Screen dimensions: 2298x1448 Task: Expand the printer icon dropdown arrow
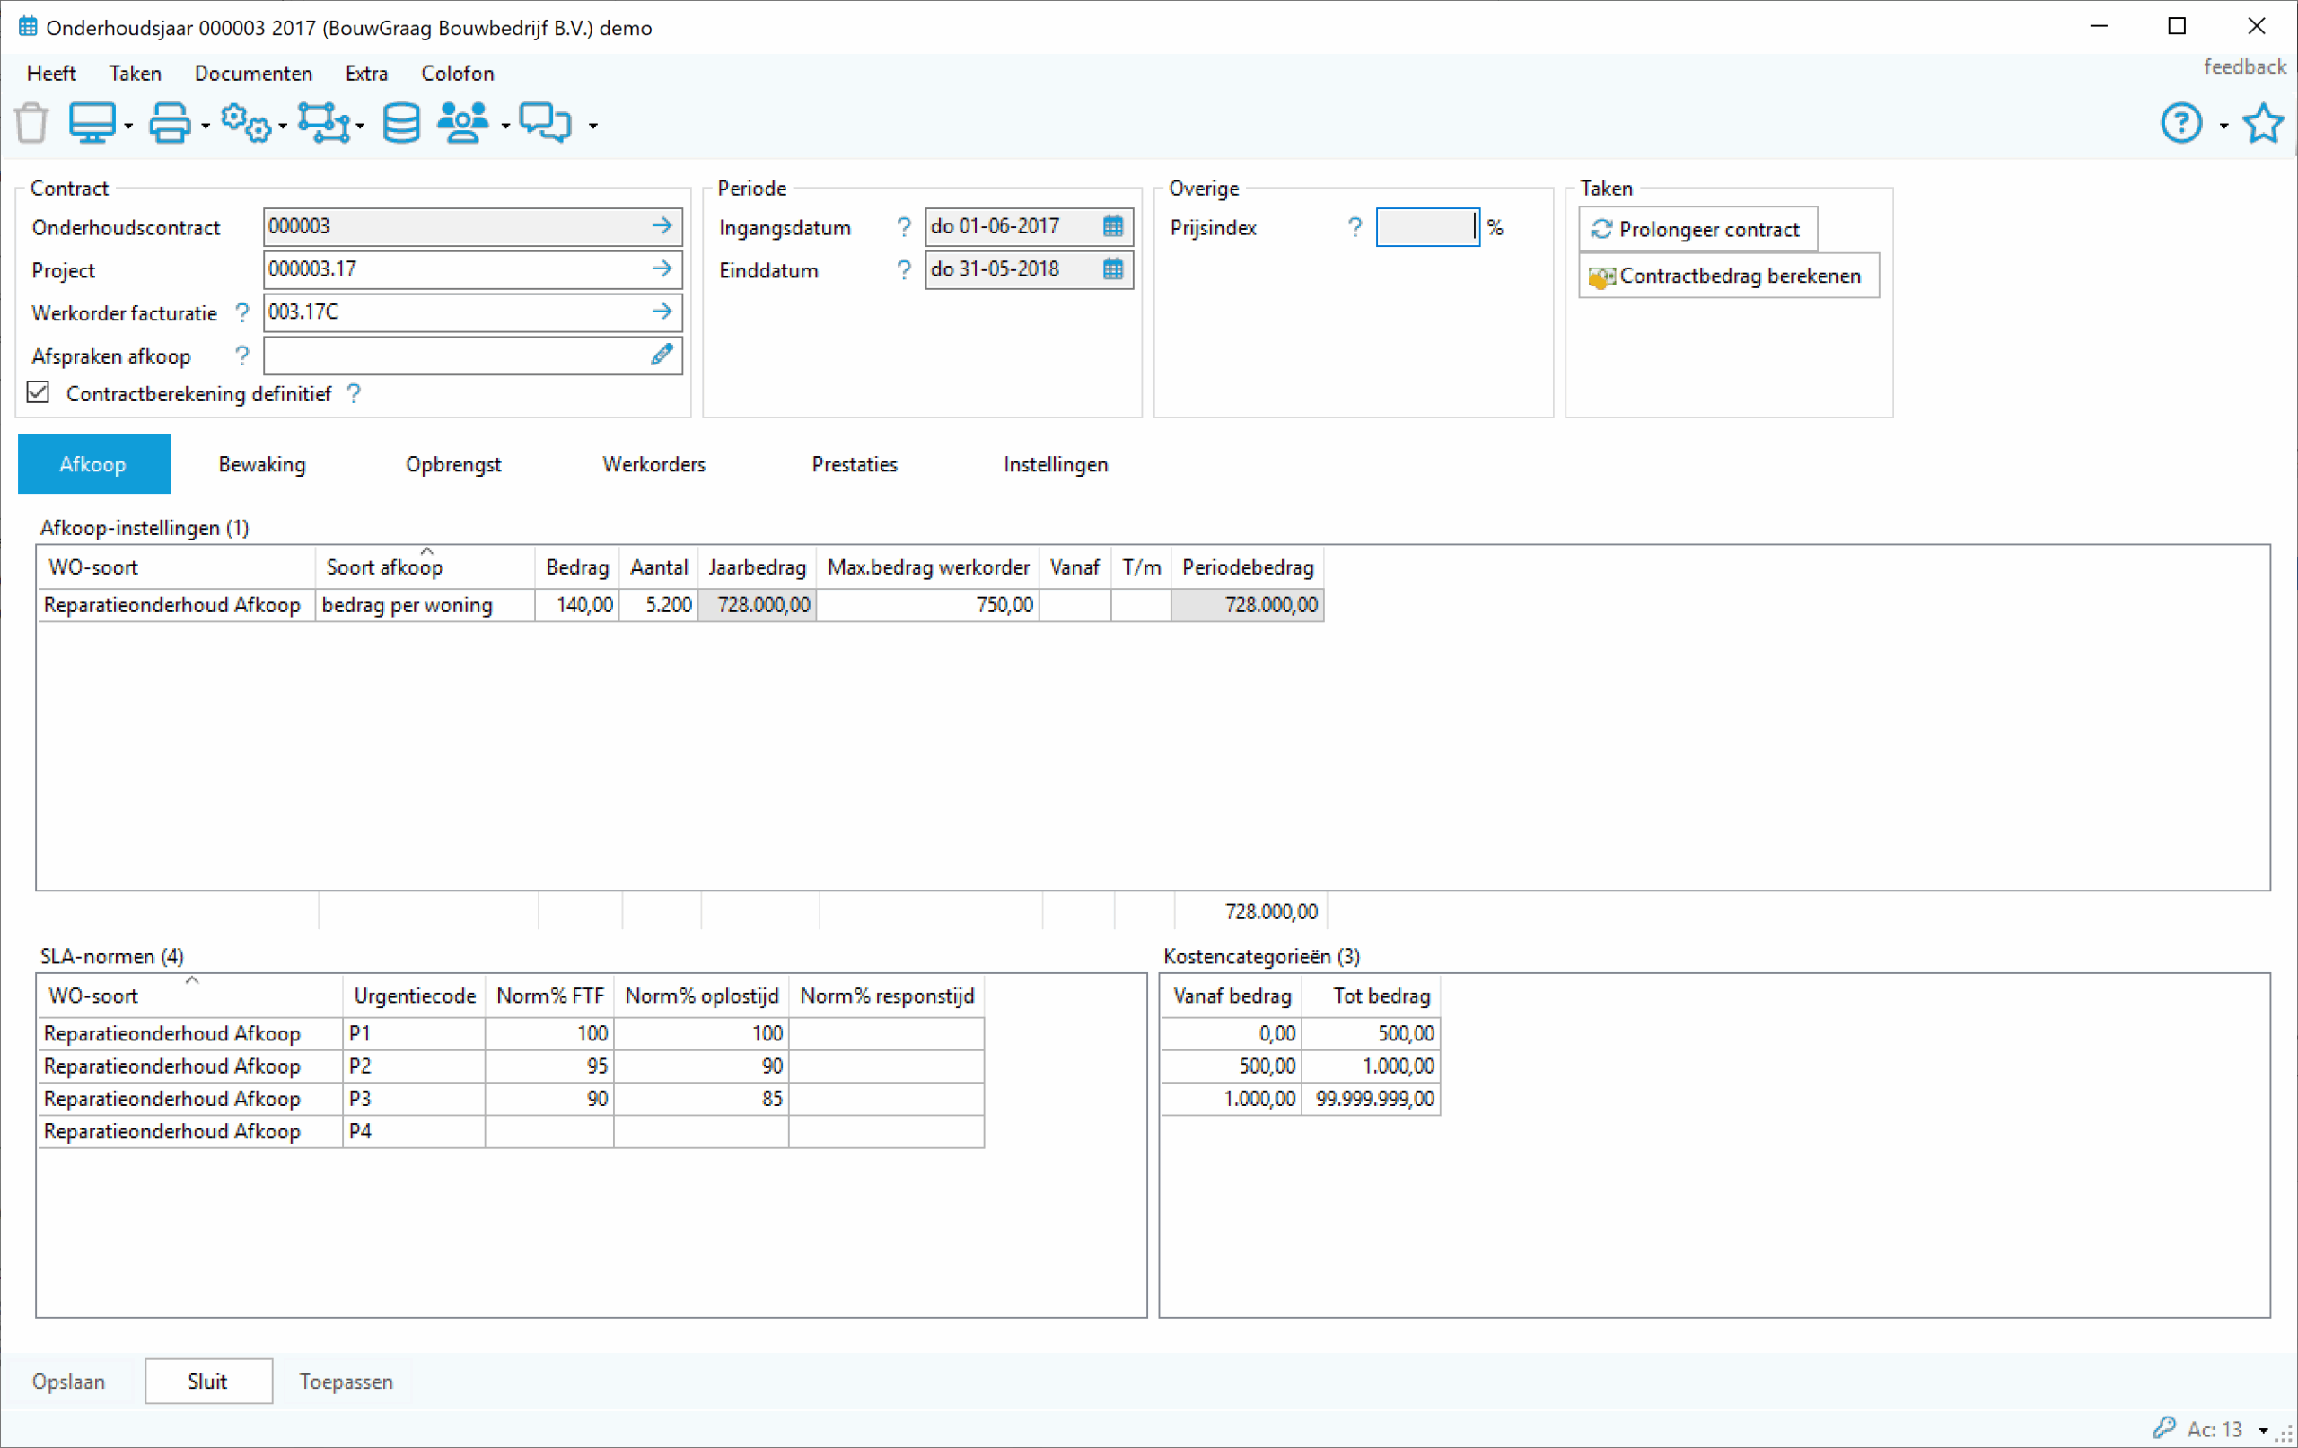click(206, 126)
